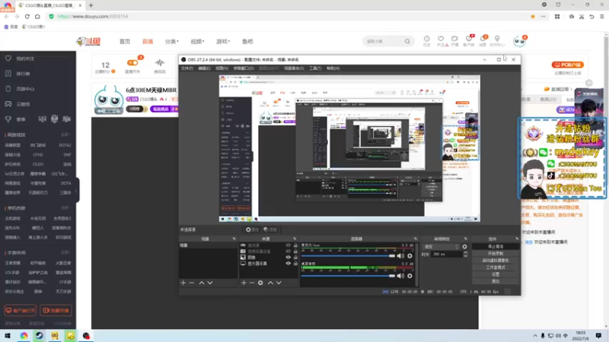Open OBS Edit menu
This screenshot has height=342, width=609.
pyautogui.click(x=204, y=68)
